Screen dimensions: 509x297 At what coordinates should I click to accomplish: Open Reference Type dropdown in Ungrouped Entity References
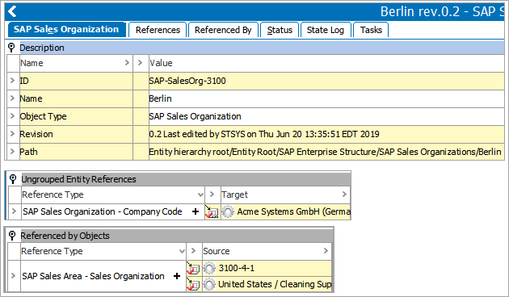click(x=200, y=195)
